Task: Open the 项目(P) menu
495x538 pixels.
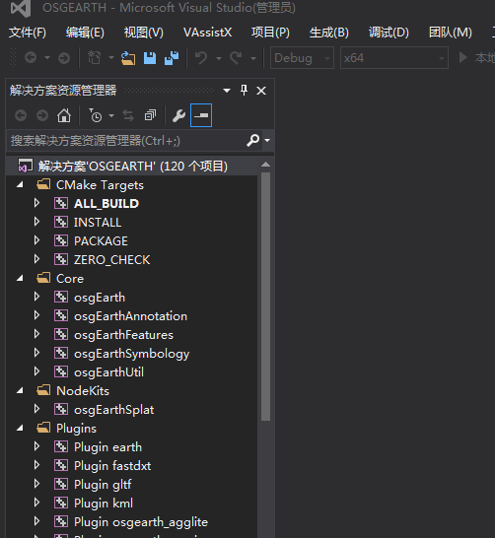Action: click(270, 33)
